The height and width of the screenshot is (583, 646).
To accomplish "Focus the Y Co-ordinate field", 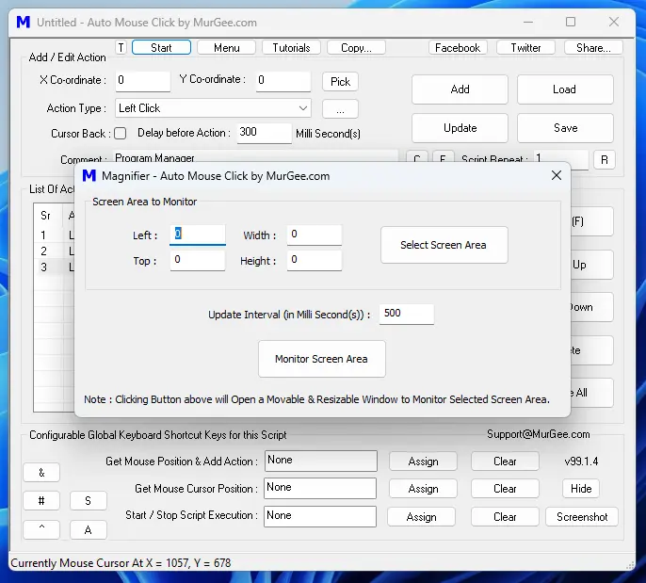I will tap(283, 81).
